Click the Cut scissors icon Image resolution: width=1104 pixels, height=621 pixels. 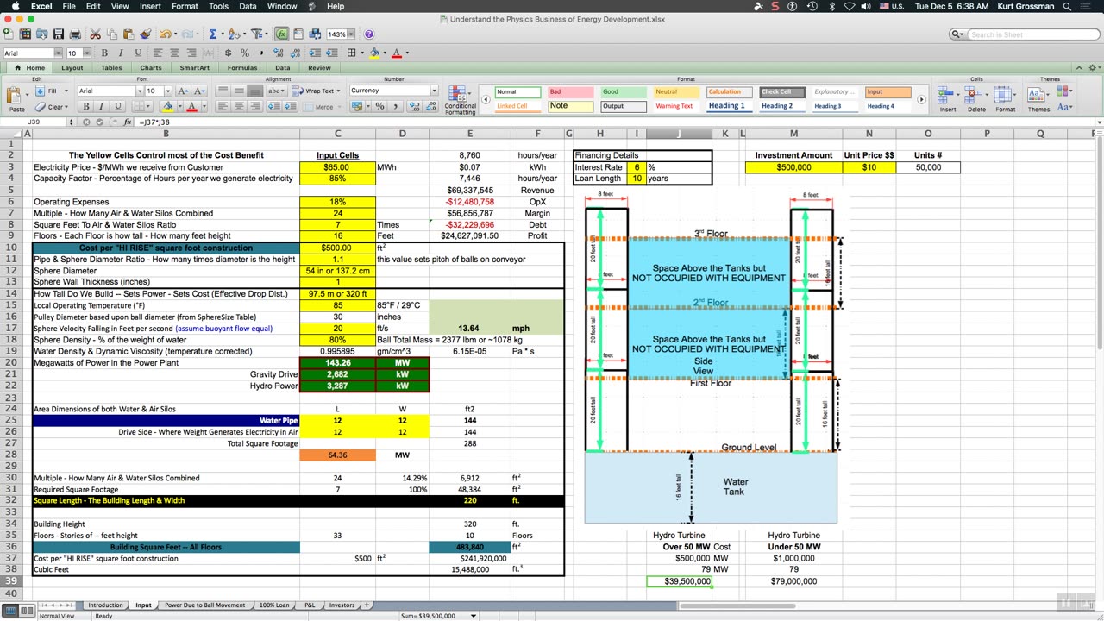(95, 34)
